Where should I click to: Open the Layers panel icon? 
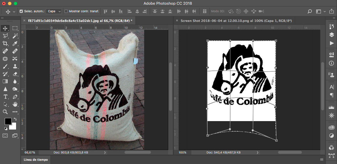[x=331, y=35]
